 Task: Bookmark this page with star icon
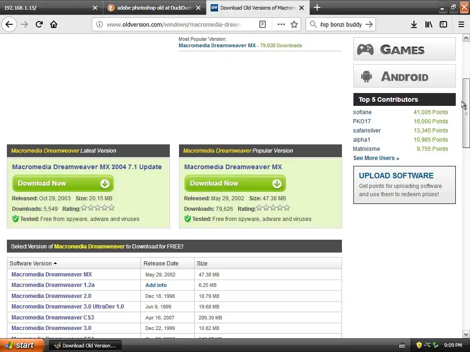click(294, 24)
